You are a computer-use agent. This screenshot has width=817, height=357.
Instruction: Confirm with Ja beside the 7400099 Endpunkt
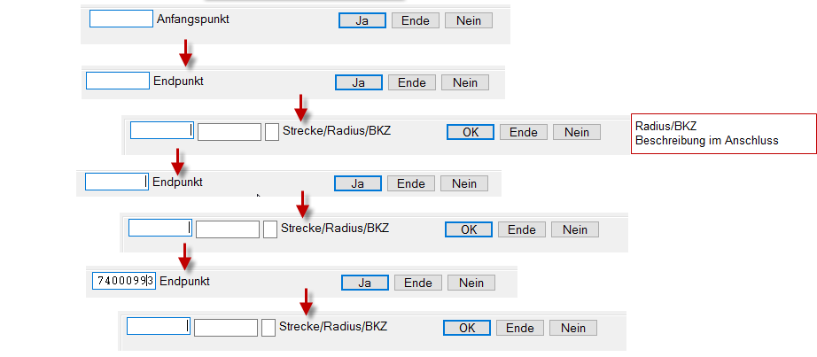click(364, 283)
